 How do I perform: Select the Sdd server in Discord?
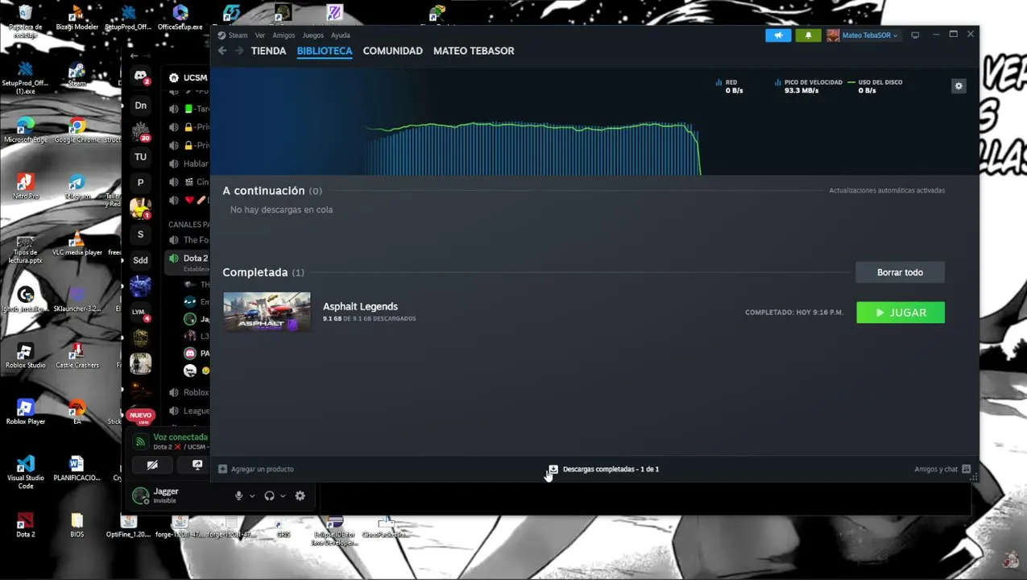[140, 260]
